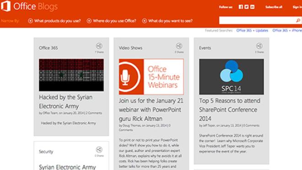Click author 'Jeff Teper' on the SharePoint post

209,126
